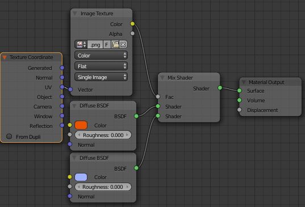Click the Image Texture Alpha output socket
The image size is (305, 207).
point(132,34)
